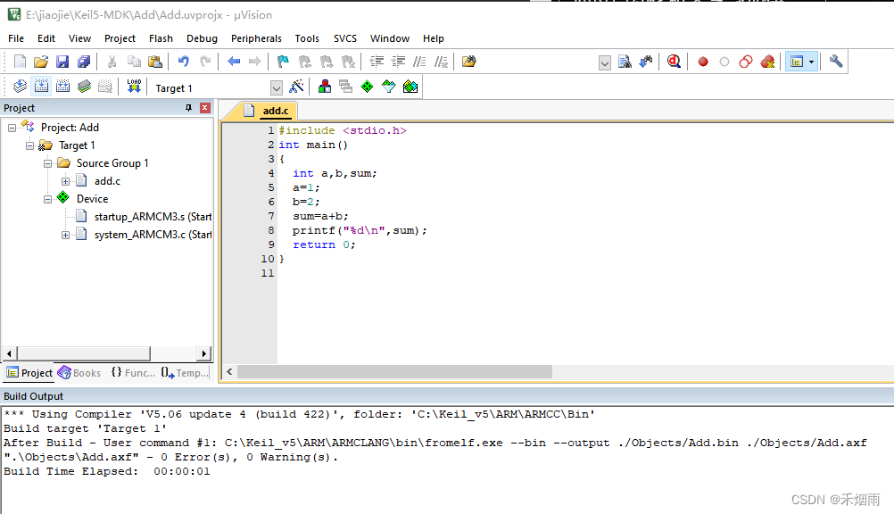Click the Download to flash (LOAD) icon
Viewport: 894px width, 514px height.
(x=134, y=87)
